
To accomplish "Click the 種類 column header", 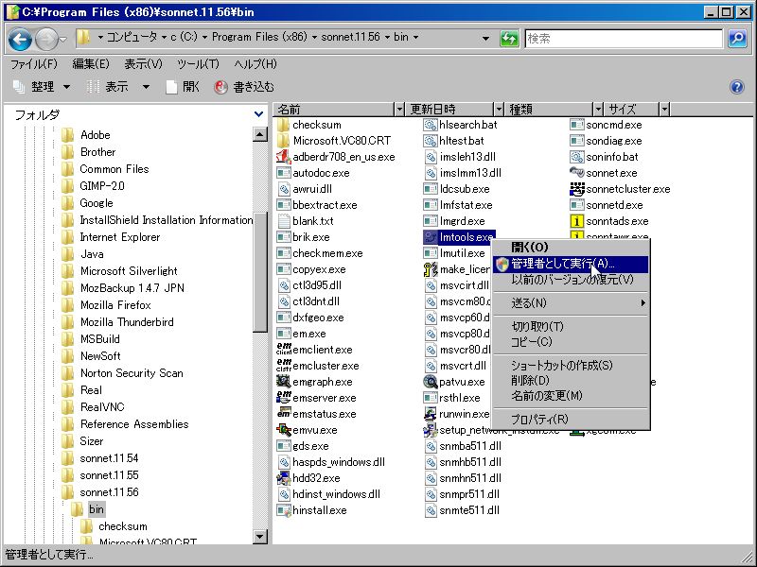I will [x=551, y=110].
